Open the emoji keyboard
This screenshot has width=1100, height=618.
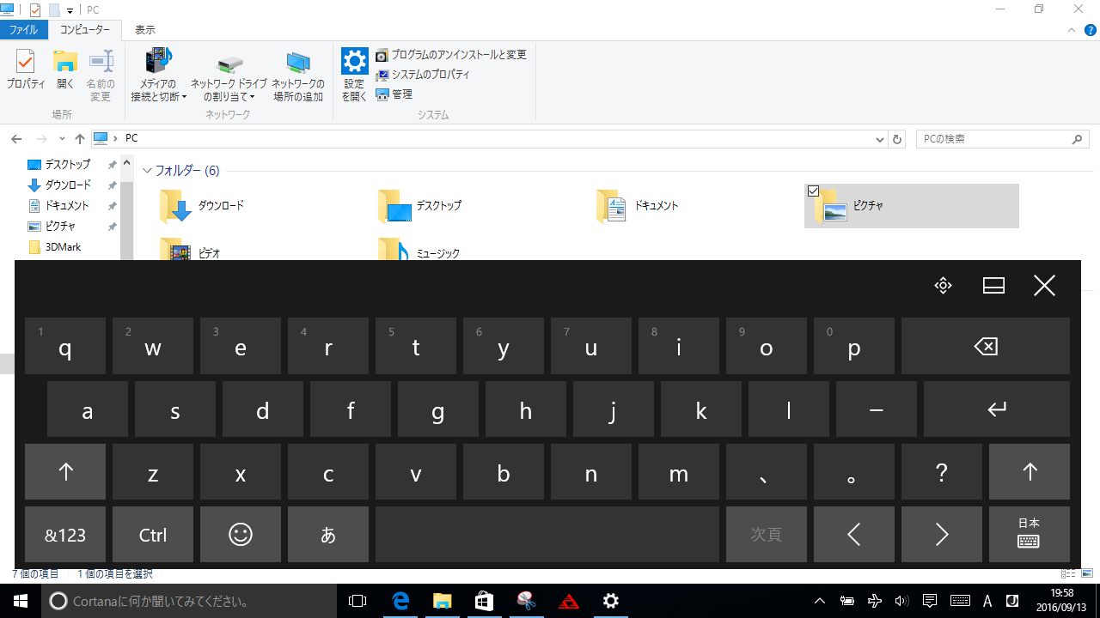click(x=241, y=535)
